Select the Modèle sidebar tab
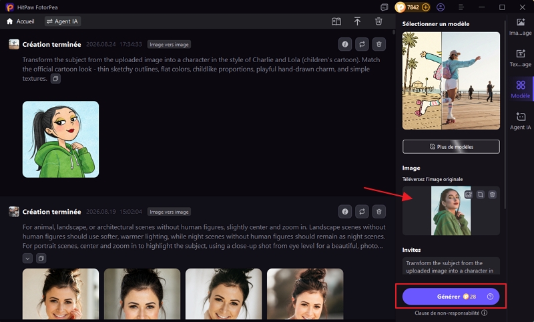Image resolution: width=534 pixels, height=322 pixels. 521,90
